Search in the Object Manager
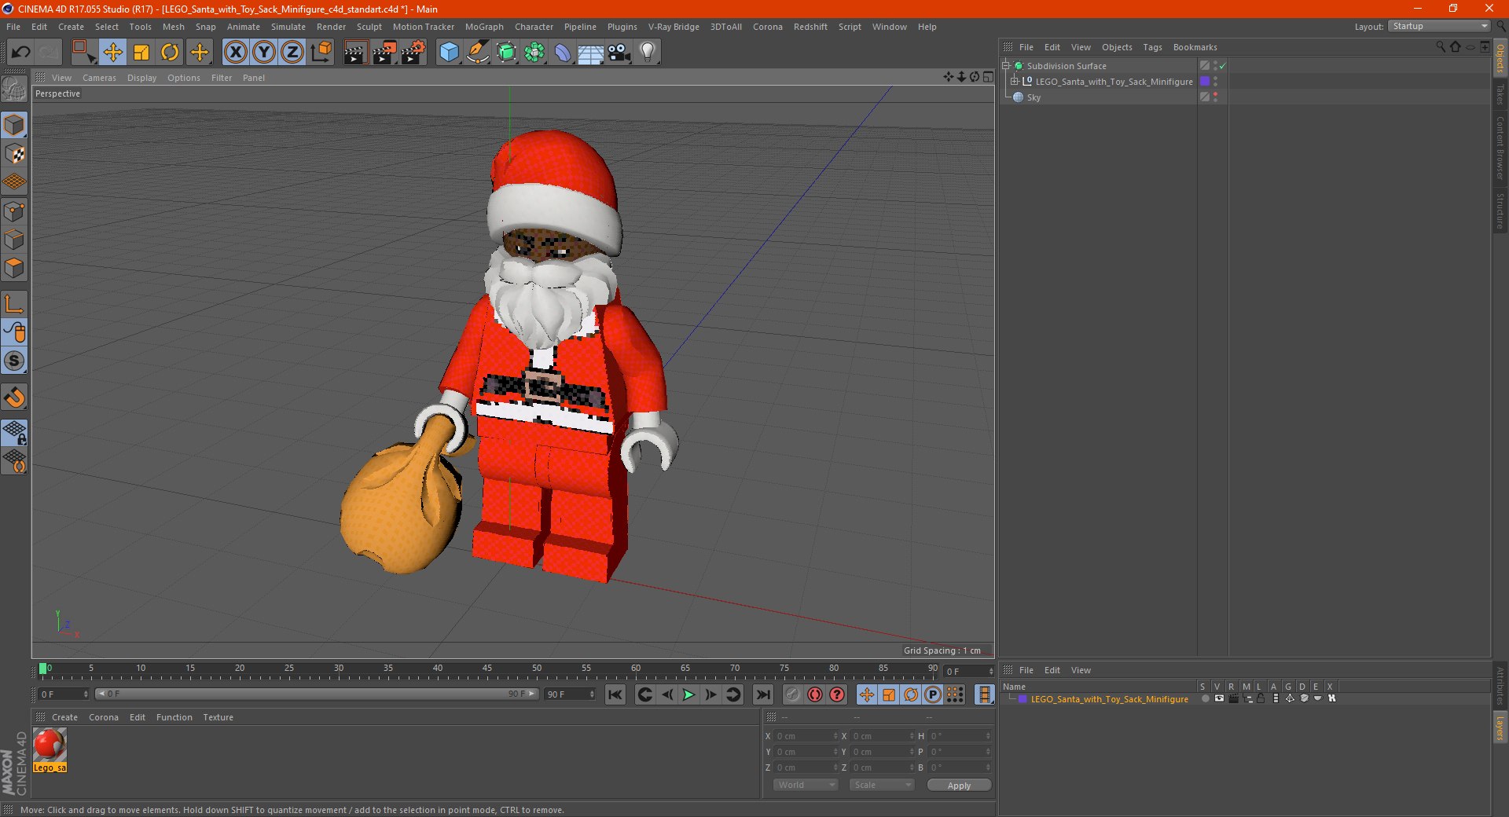This screenshot has height=817, width=1509. pos(1441,47)
